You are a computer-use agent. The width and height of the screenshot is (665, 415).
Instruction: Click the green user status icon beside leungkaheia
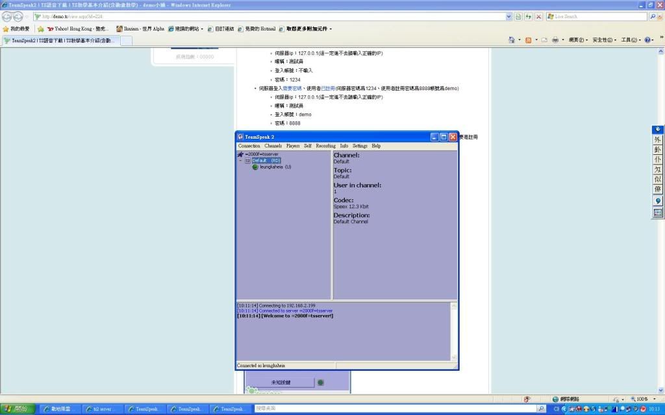[255, 167]
